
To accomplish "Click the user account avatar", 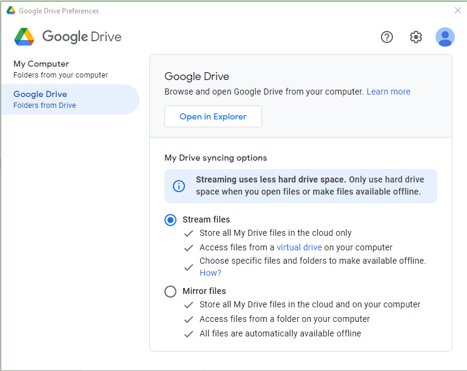I will tap(445, 37).
